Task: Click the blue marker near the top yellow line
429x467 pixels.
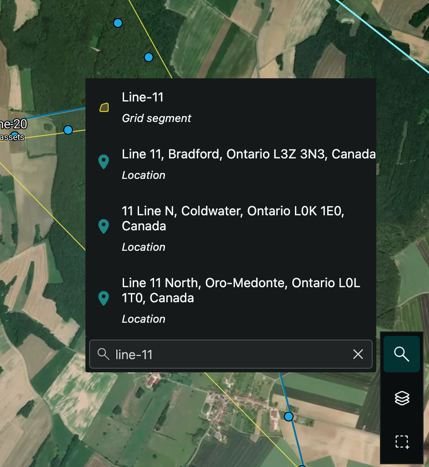Action: [x=149, y=56]
